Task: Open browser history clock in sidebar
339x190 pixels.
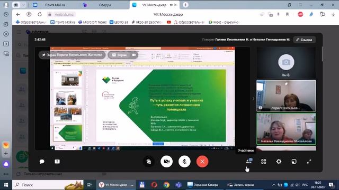Action: point(6,14)
